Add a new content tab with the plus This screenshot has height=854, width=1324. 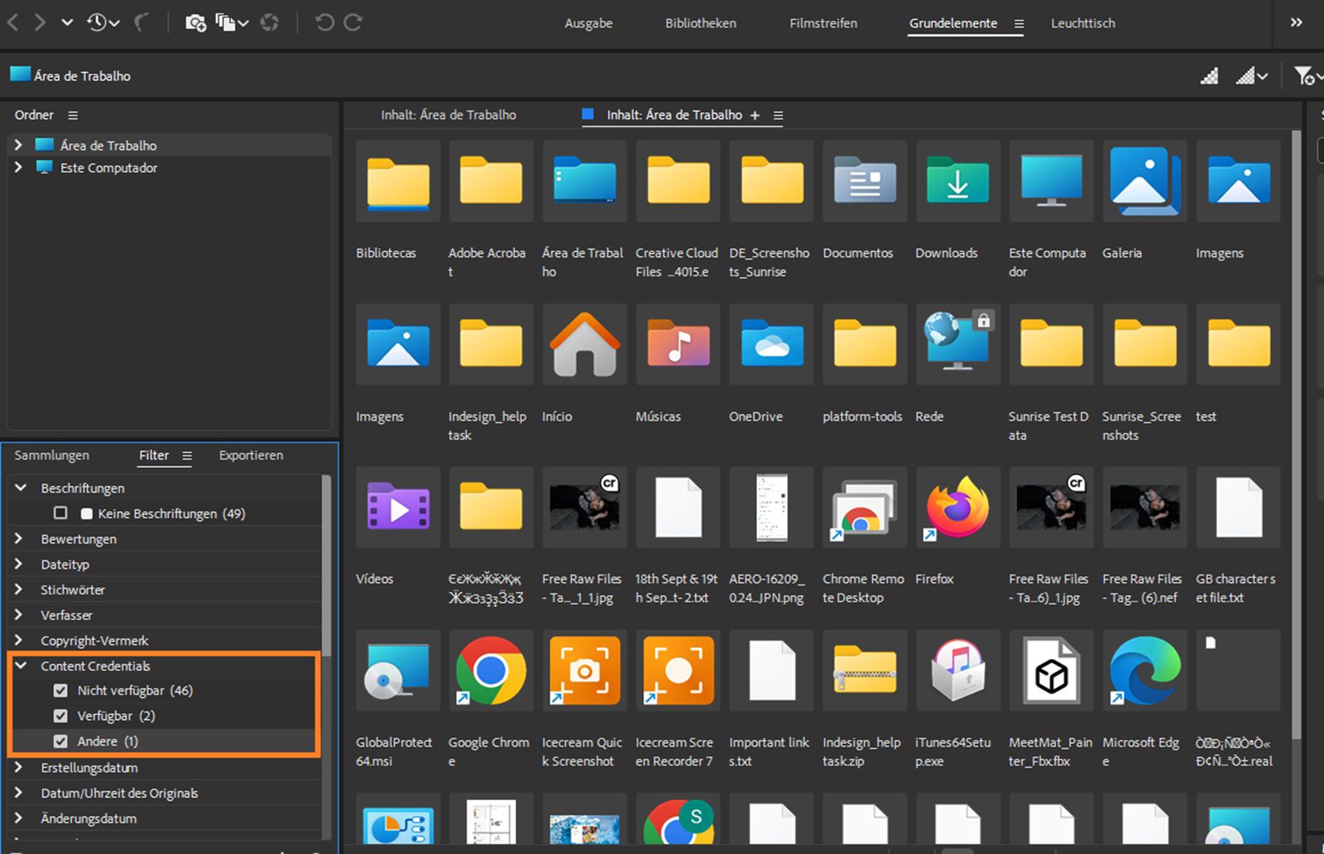(755, 116)
